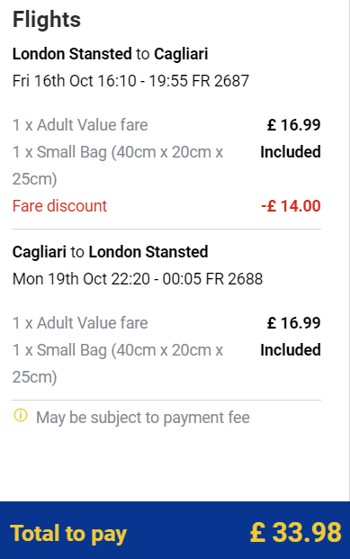Screen dimensions: 350x559
Task: Click the vertical scrollbar on the right edge
Action: [347, 249]
